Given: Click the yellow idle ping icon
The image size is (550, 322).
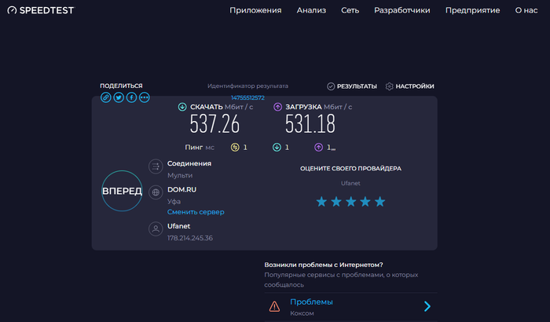Looking at the screenshot, I should pyautogui.click(x=235, y=148).
